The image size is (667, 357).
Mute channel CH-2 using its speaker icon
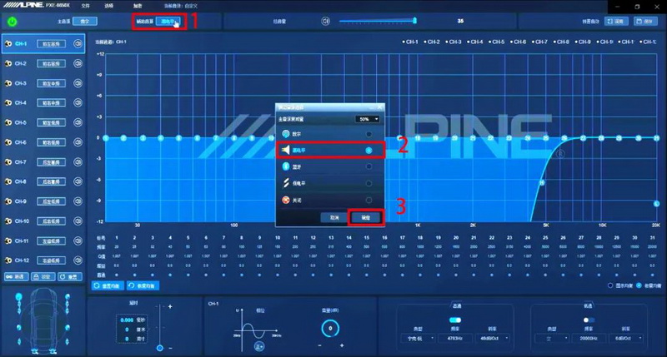(78, 64)
